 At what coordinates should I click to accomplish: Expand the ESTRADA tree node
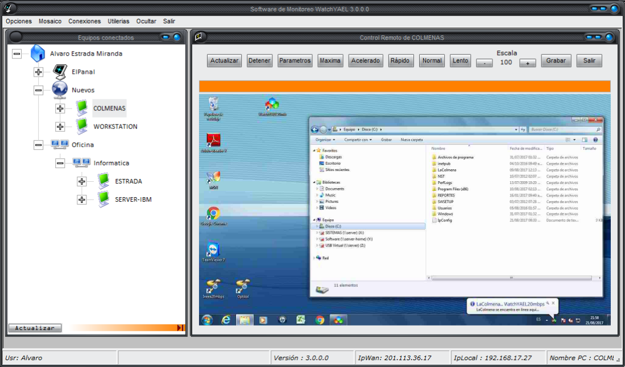[82, 182]
